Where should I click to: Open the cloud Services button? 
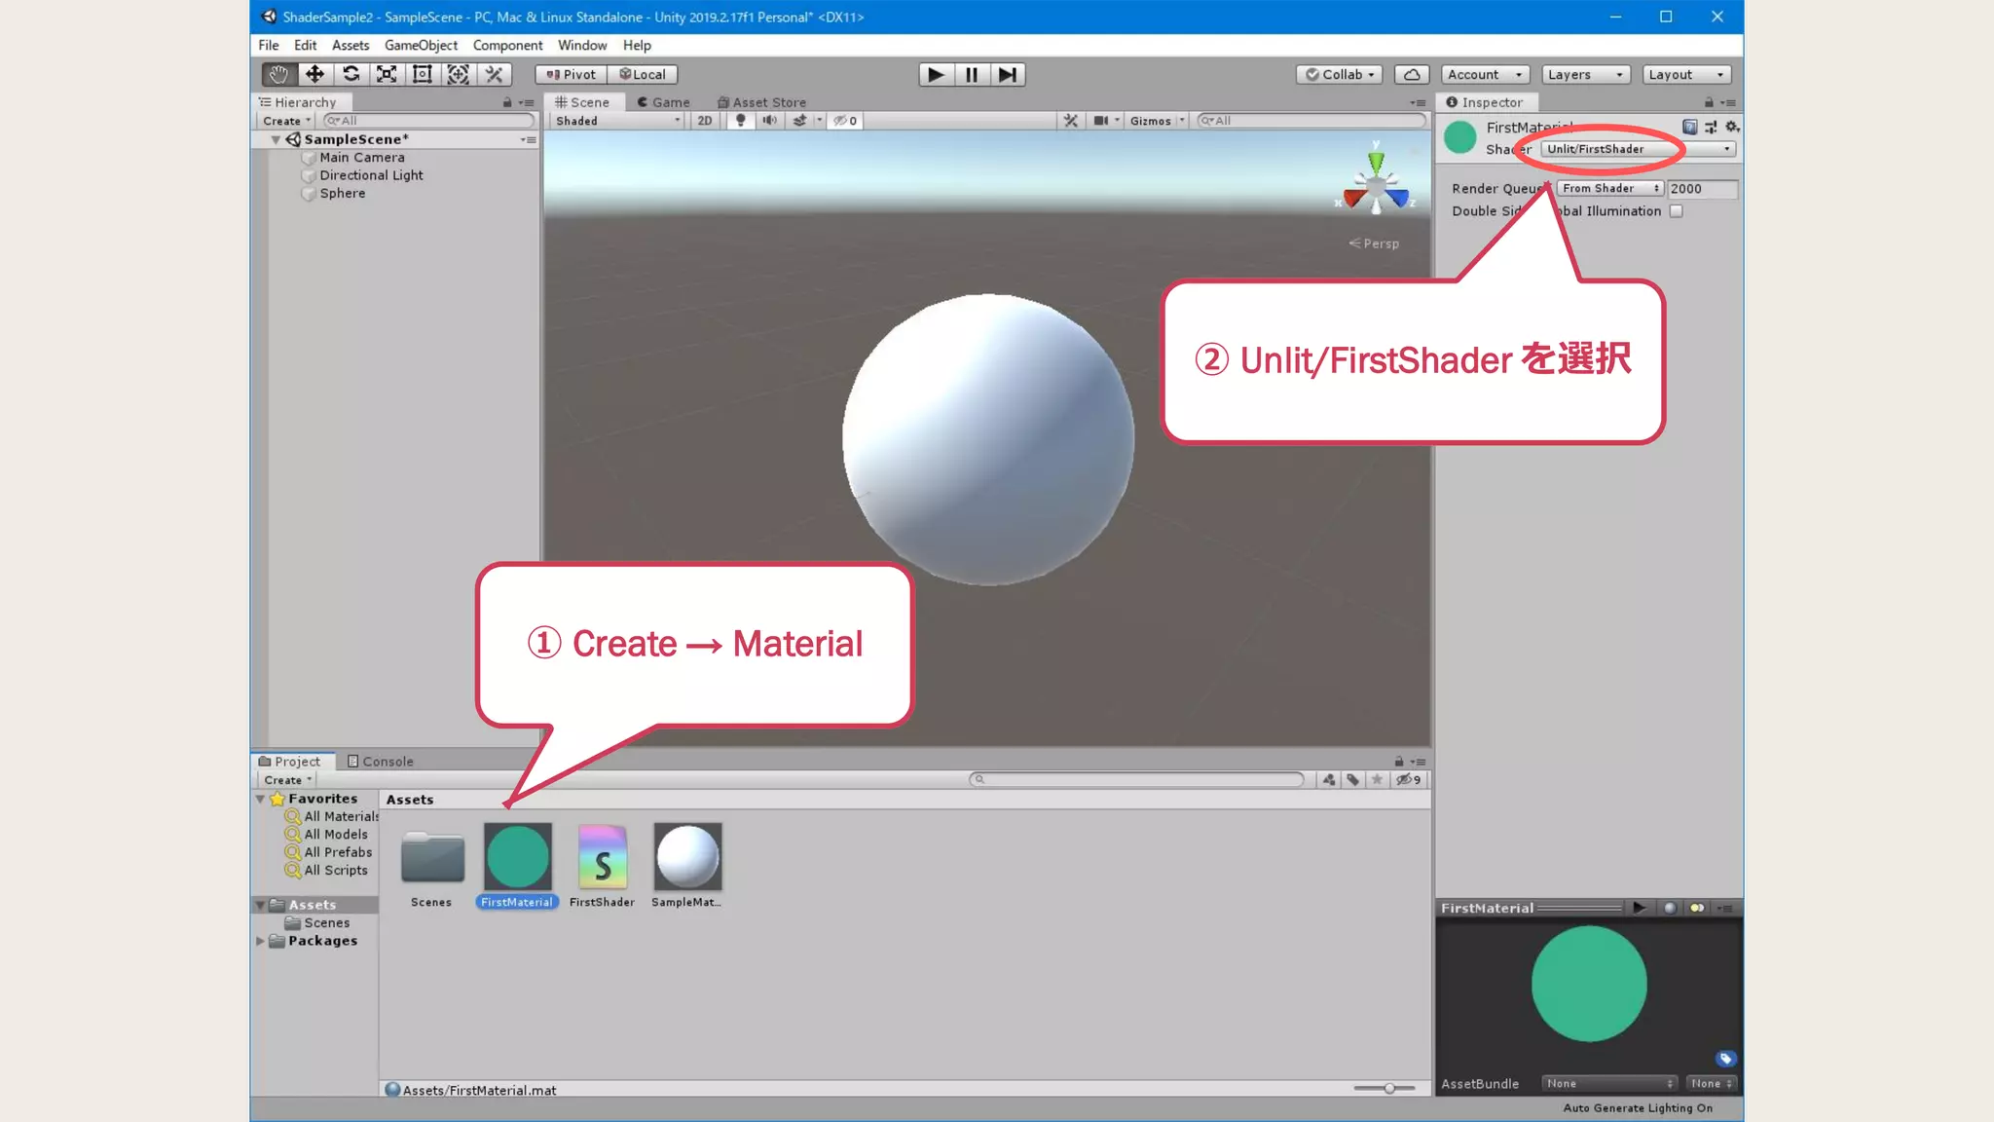[x=1412, y=74]
